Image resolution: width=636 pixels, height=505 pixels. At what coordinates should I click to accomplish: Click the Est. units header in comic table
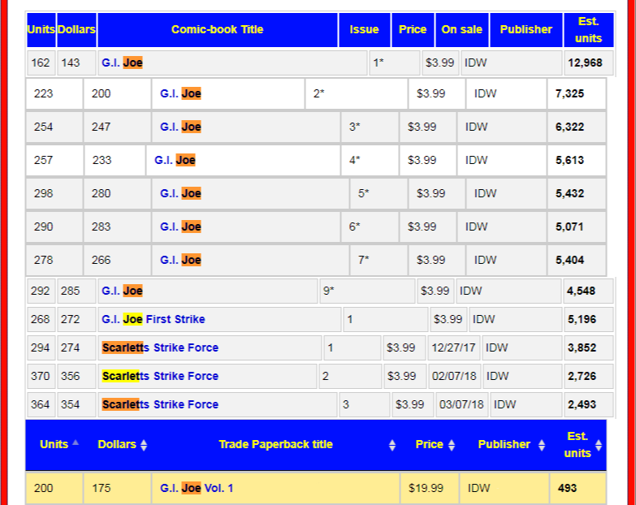(589, 29)
